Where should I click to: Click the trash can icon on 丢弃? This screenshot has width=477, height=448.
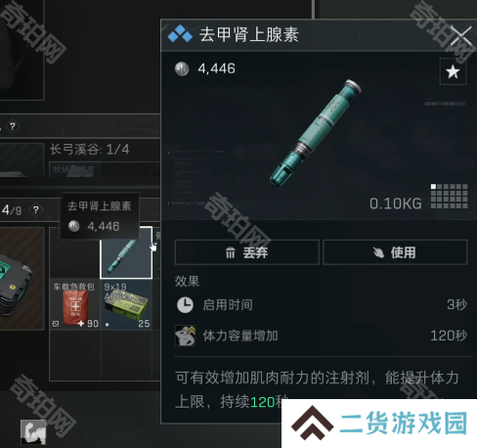click(x=231, y=252)
